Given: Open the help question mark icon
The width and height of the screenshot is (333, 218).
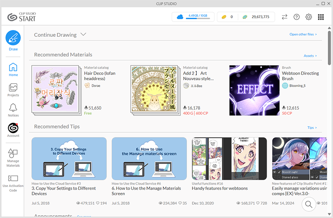Looking at the screenshot, I should (x=297, y=17).
